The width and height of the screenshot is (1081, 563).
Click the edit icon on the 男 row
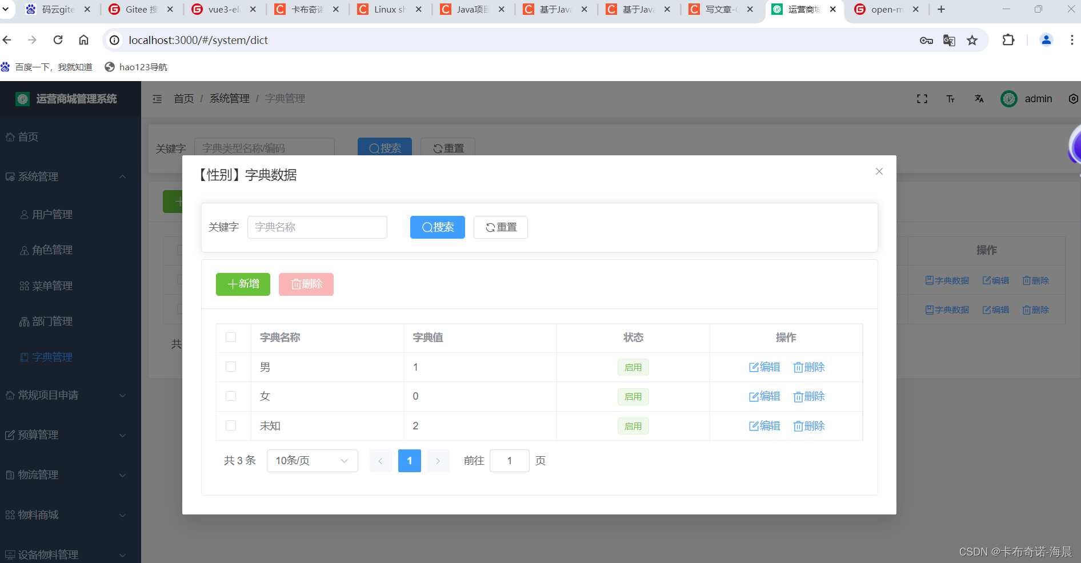tap(764, 367)
